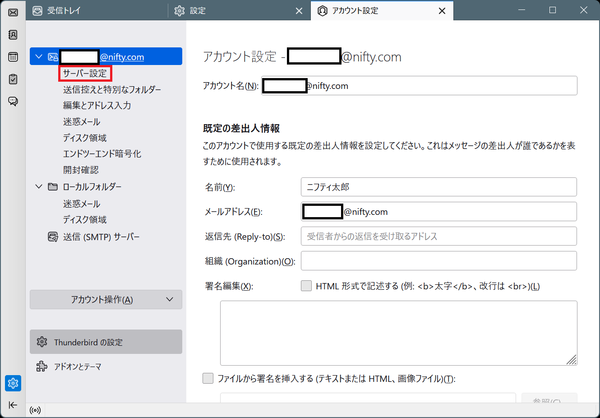The height and width of the screenshot is (418, 600).
Task: Click the 名前 input field
Action: coord(438,187)
